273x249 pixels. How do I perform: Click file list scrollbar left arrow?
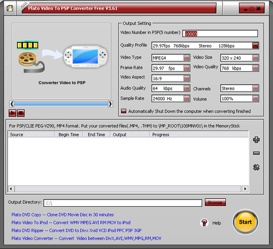(x=11, y=189)
